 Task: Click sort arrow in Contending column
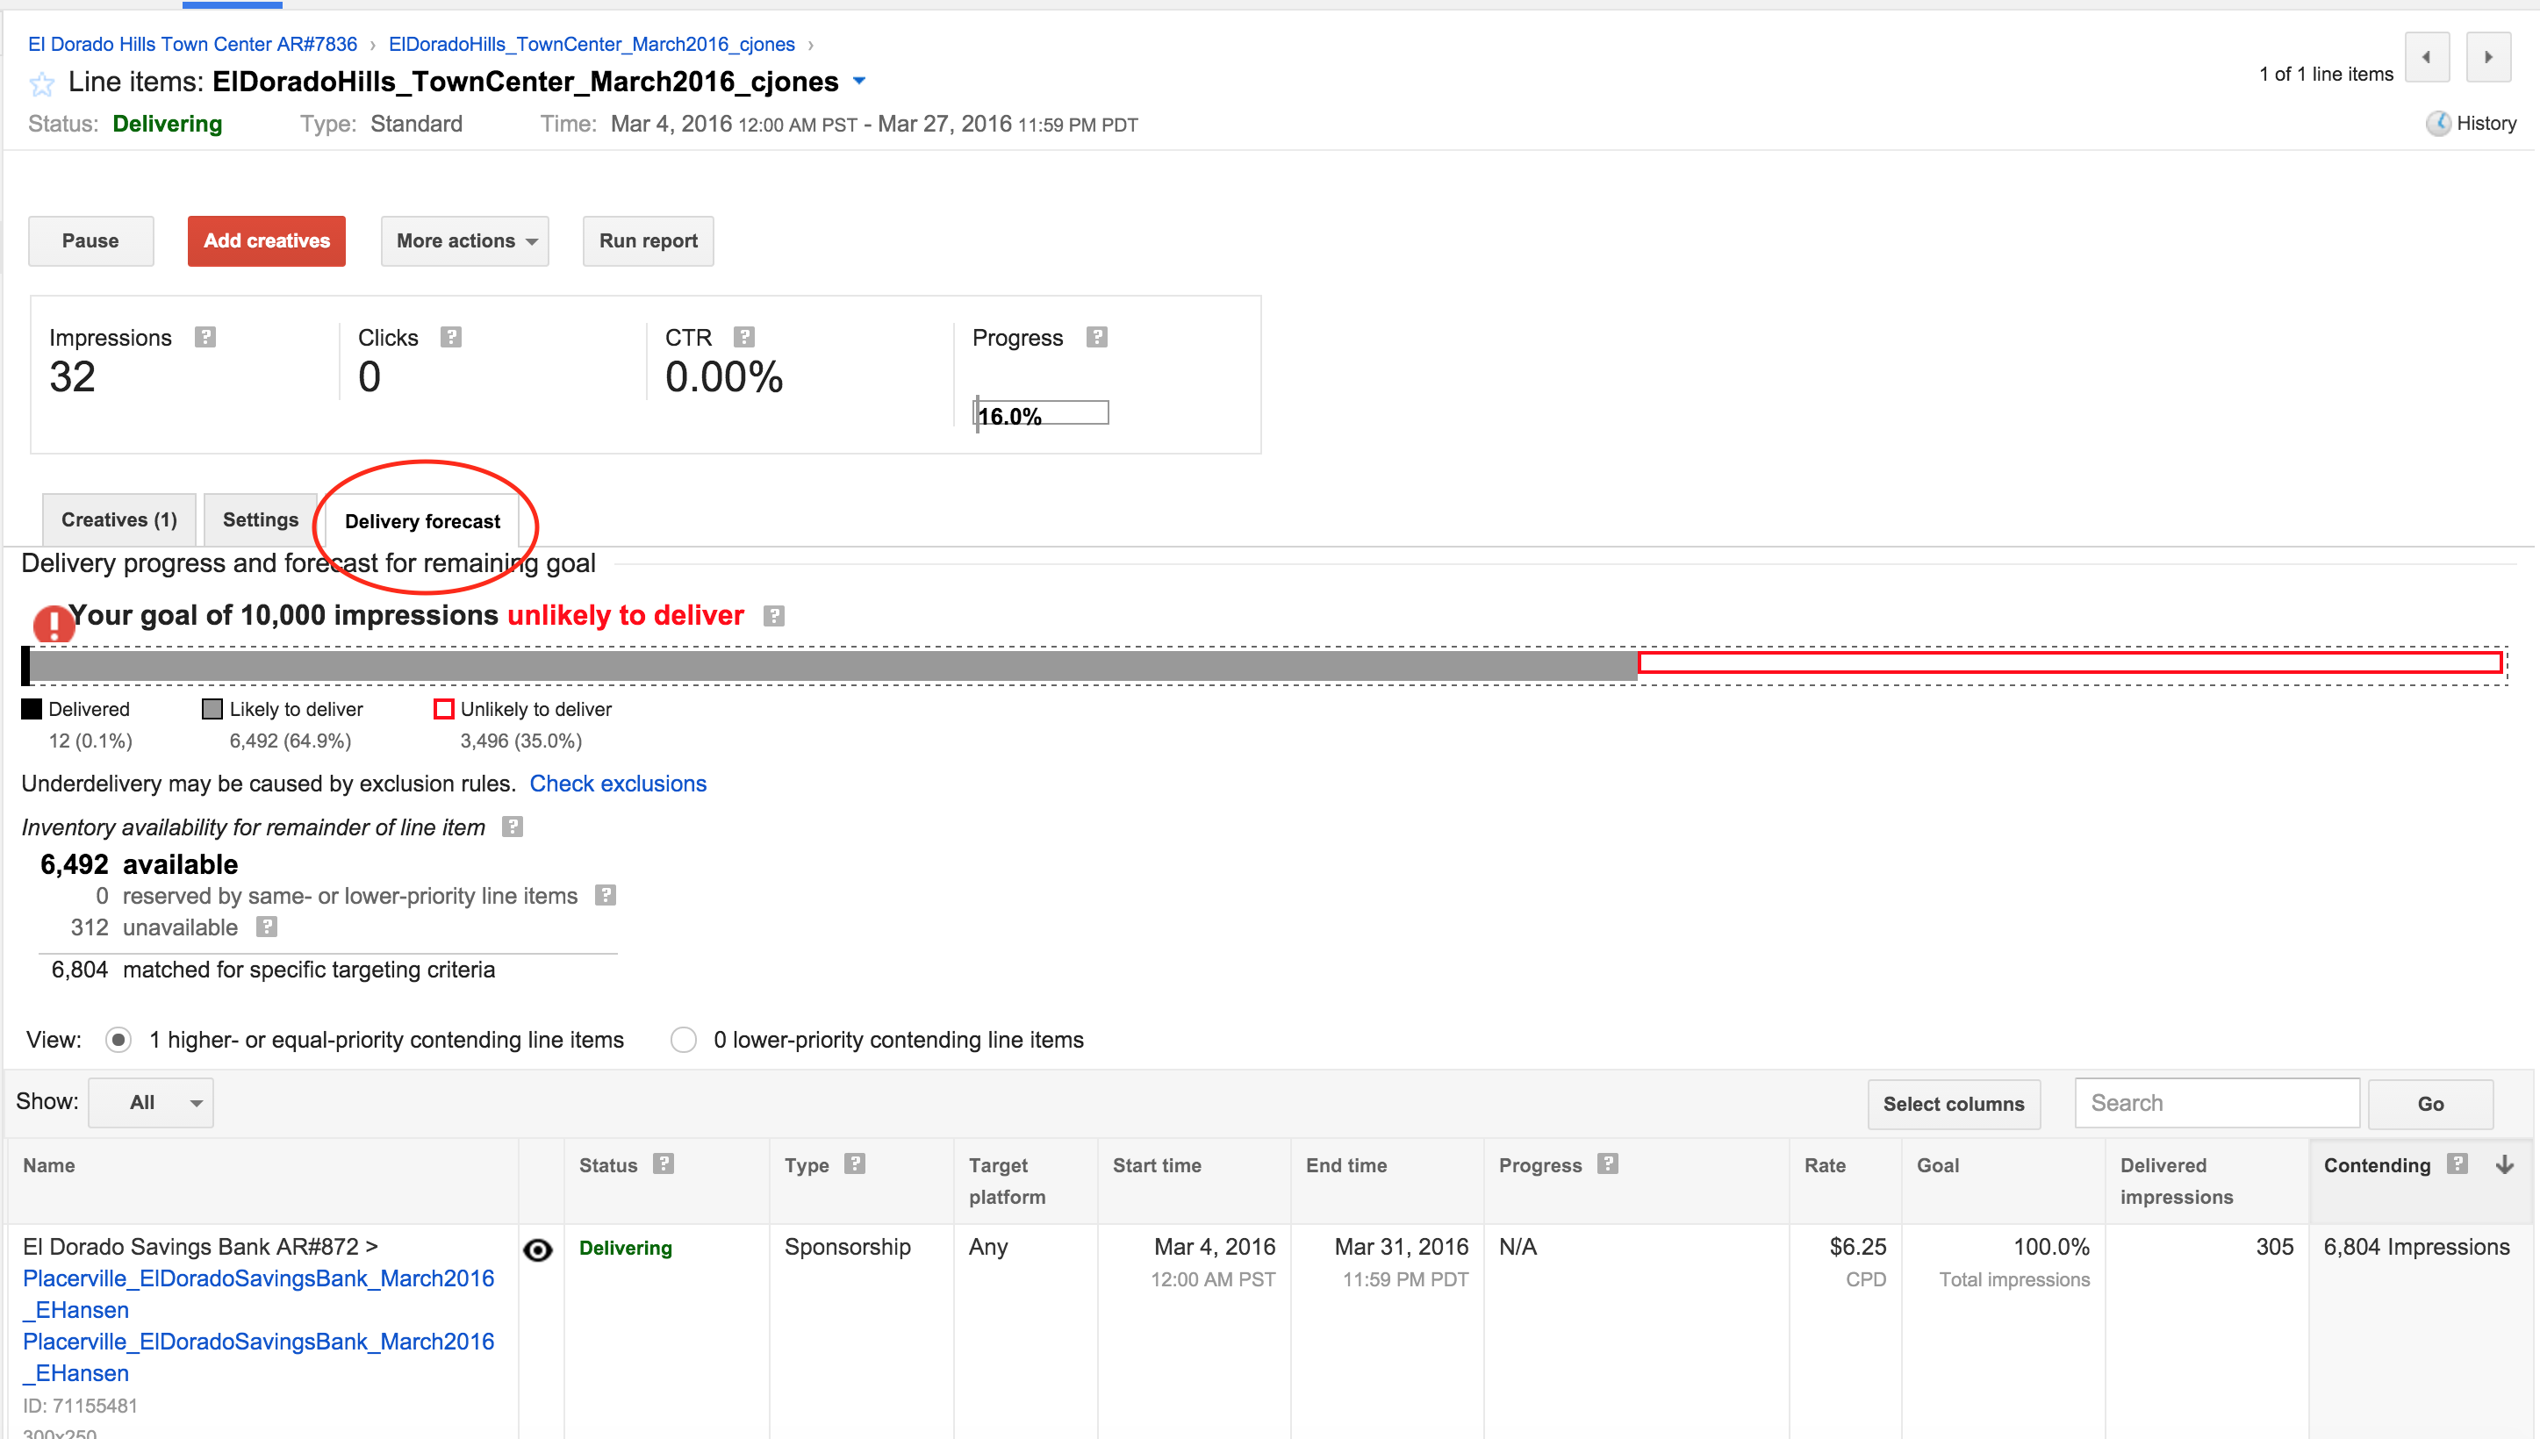pos(2504,1164)
